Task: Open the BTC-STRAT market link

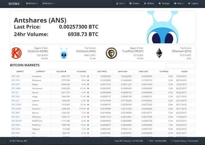Action: tap(17, 105)
